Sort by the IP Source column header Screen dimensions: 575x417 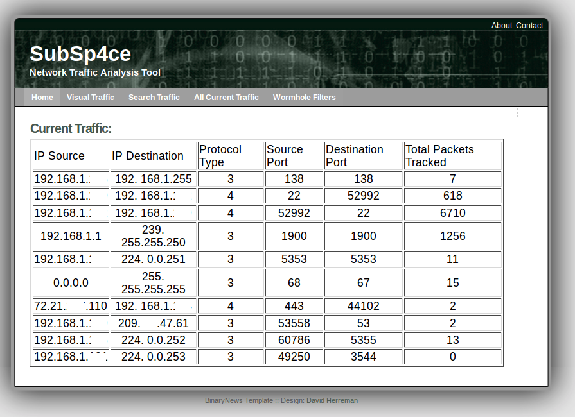[x=59, y=155]
